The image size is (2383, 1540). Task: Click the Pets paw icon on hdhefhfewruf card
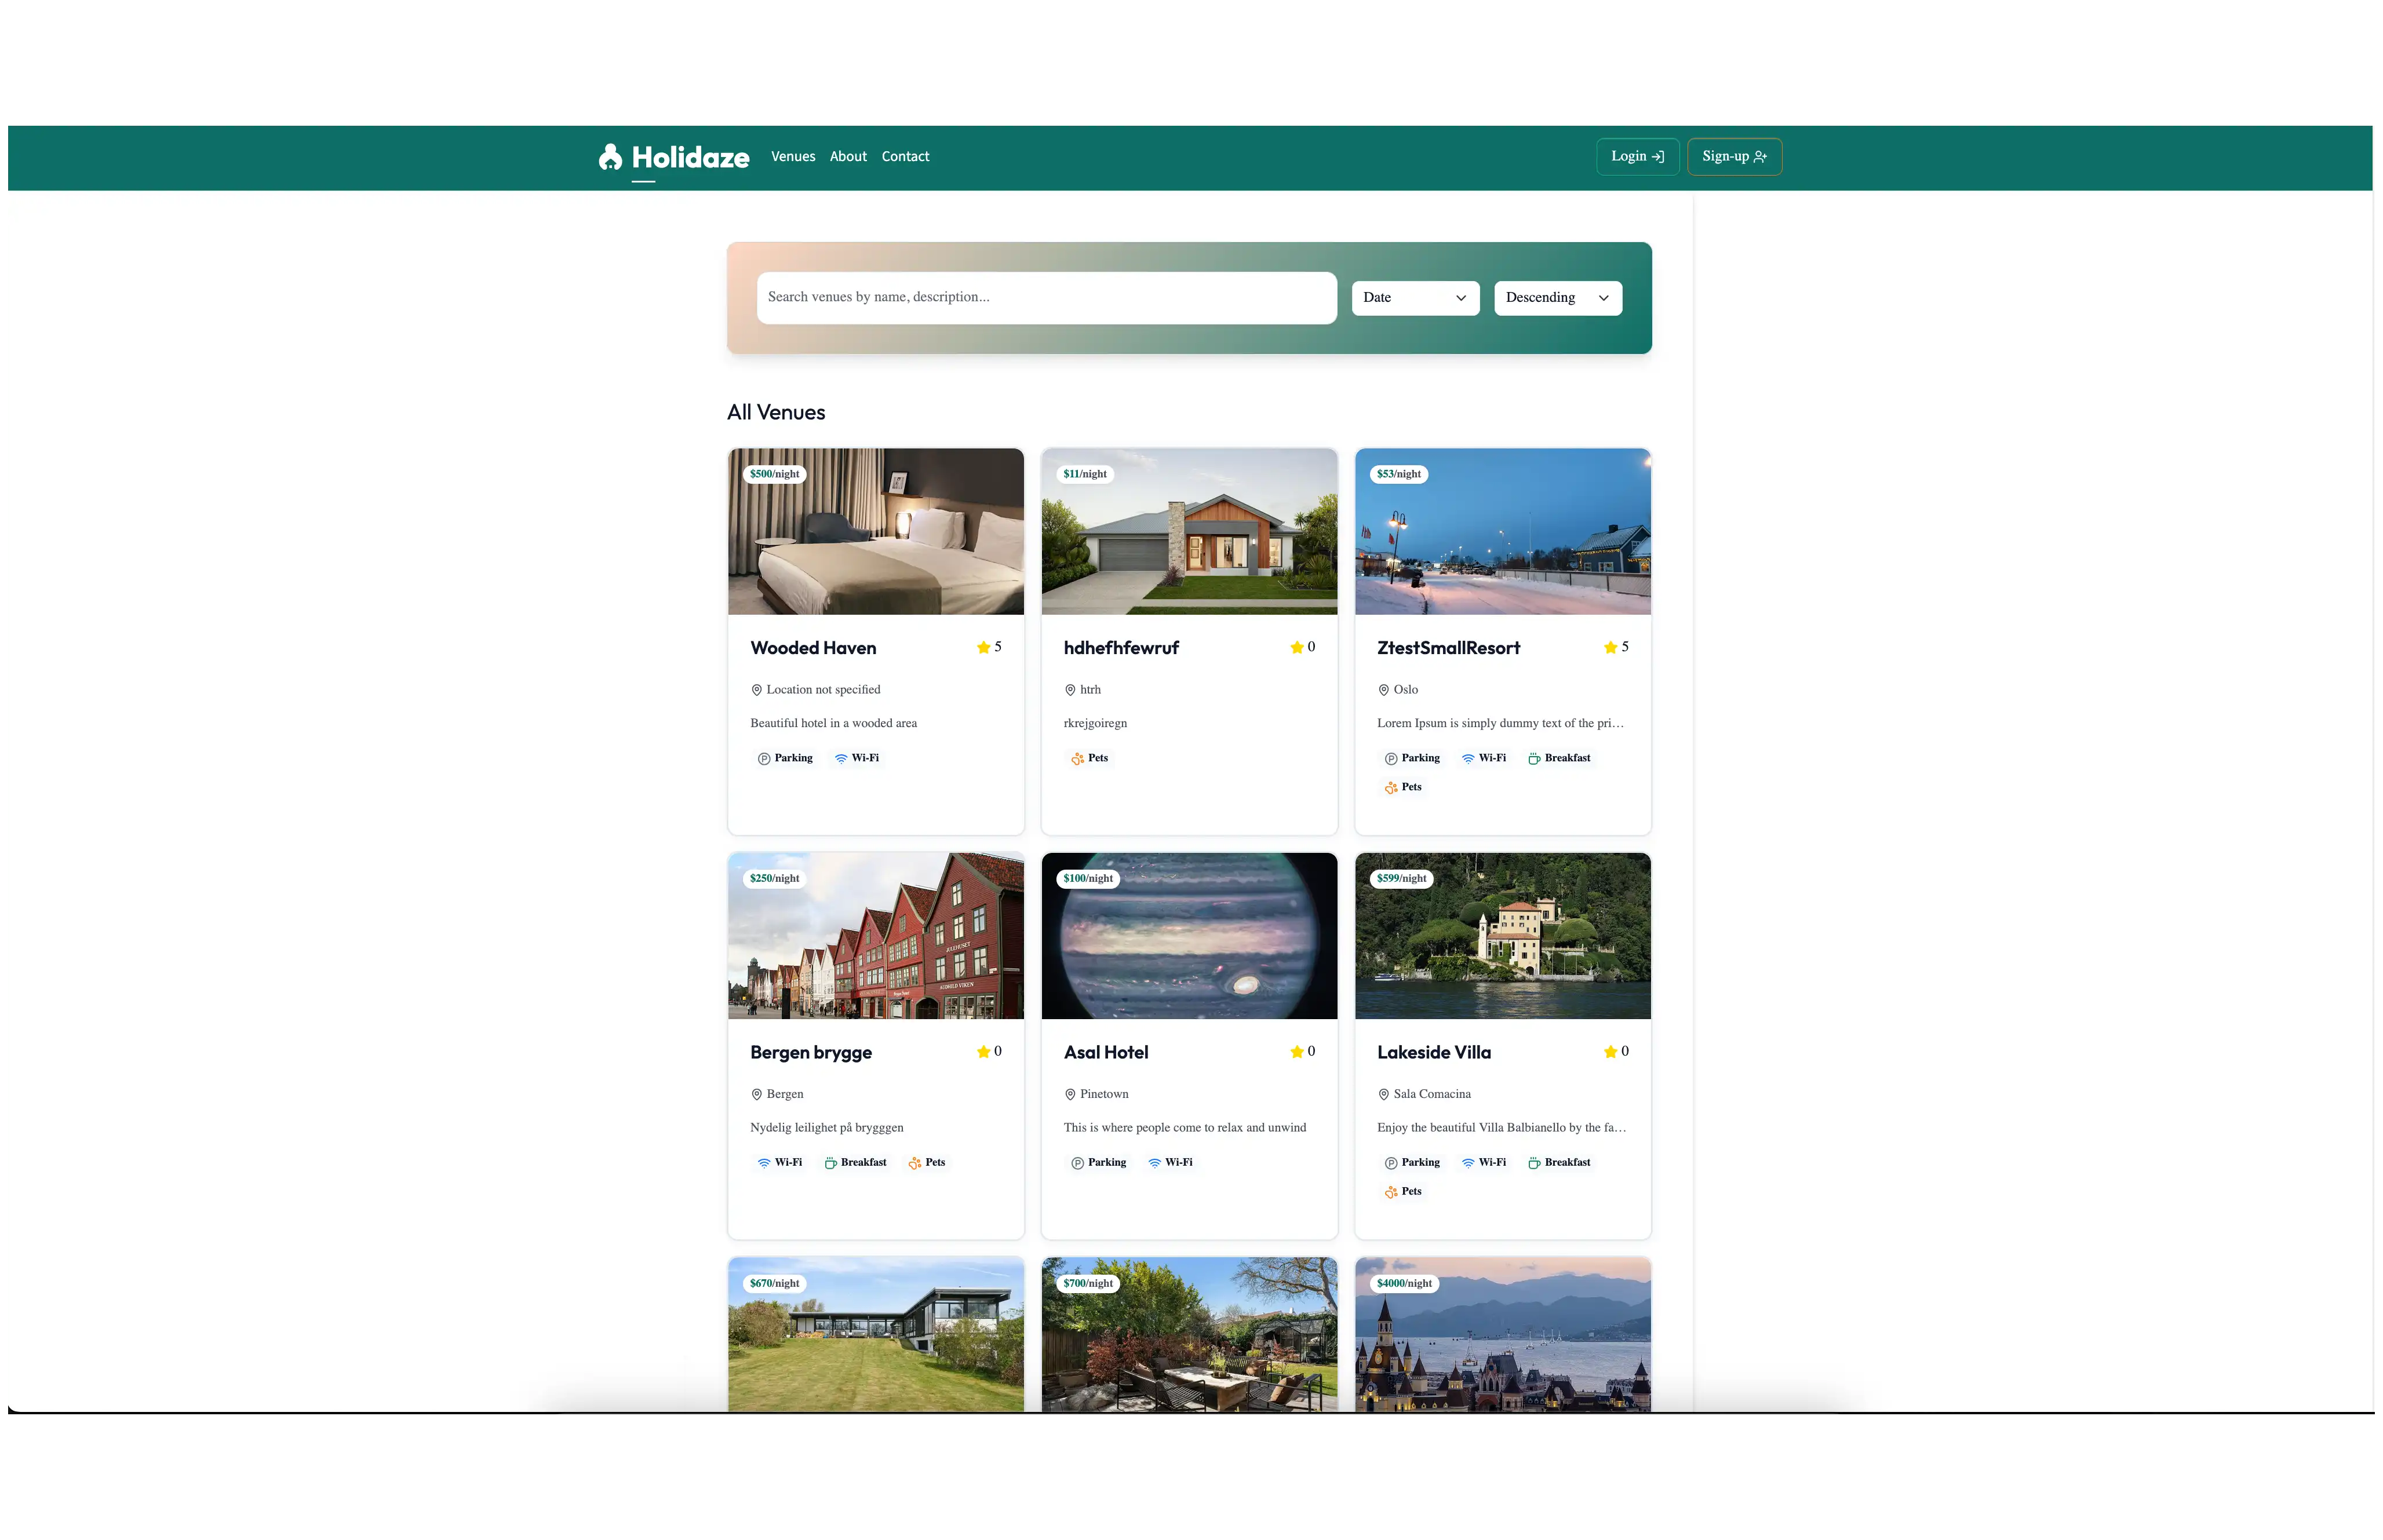(x=1077, y=759)
